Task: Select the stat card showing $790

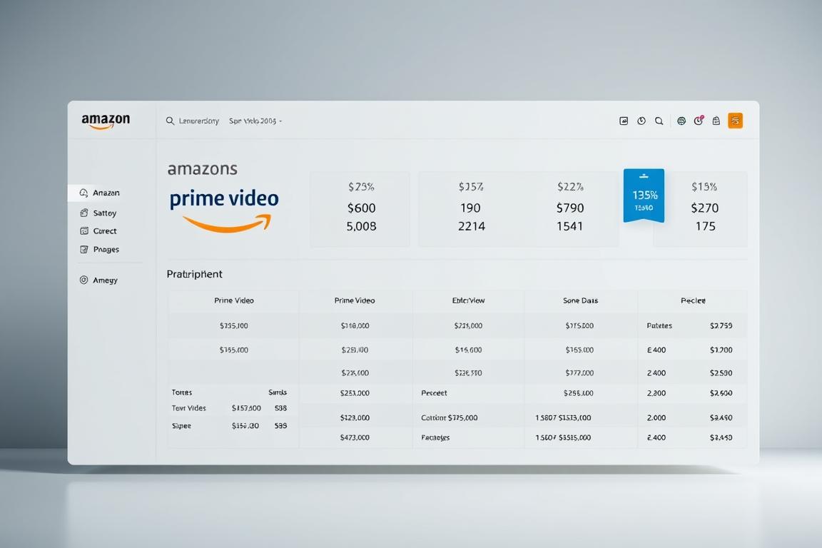Action: coord(570,209)
